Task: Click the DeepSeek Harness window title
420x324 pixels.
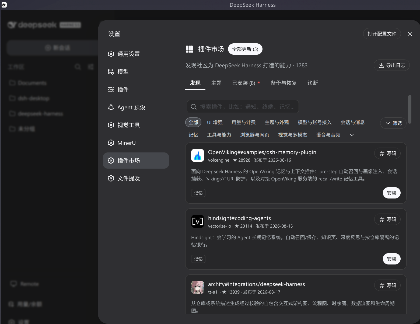Action: click(x=253, y=5)
